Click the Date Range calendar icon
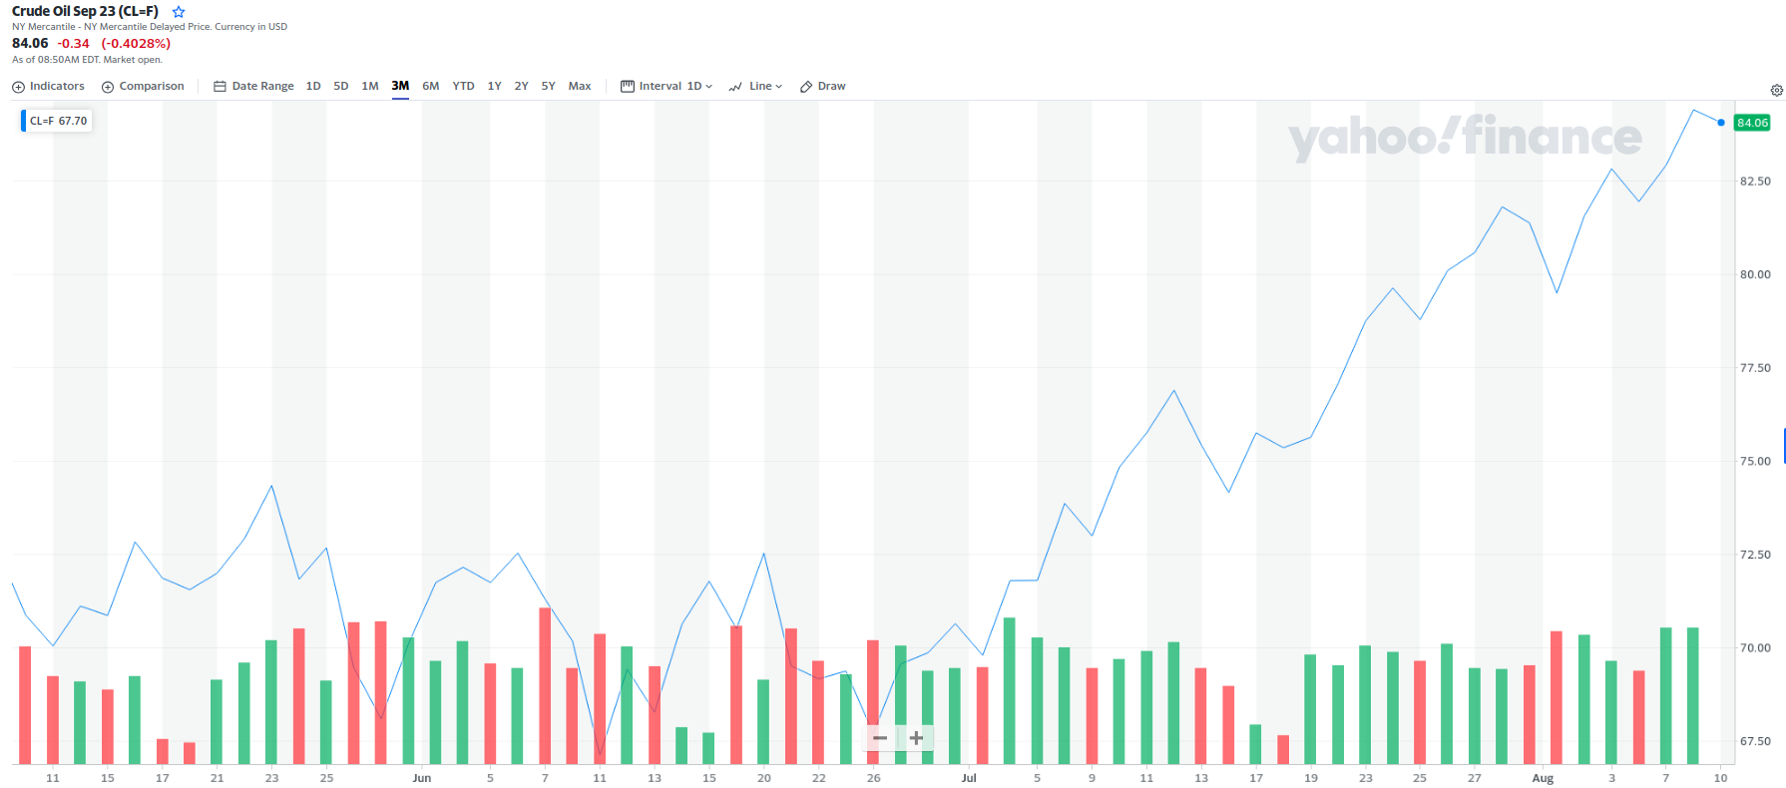 point(219,86)
